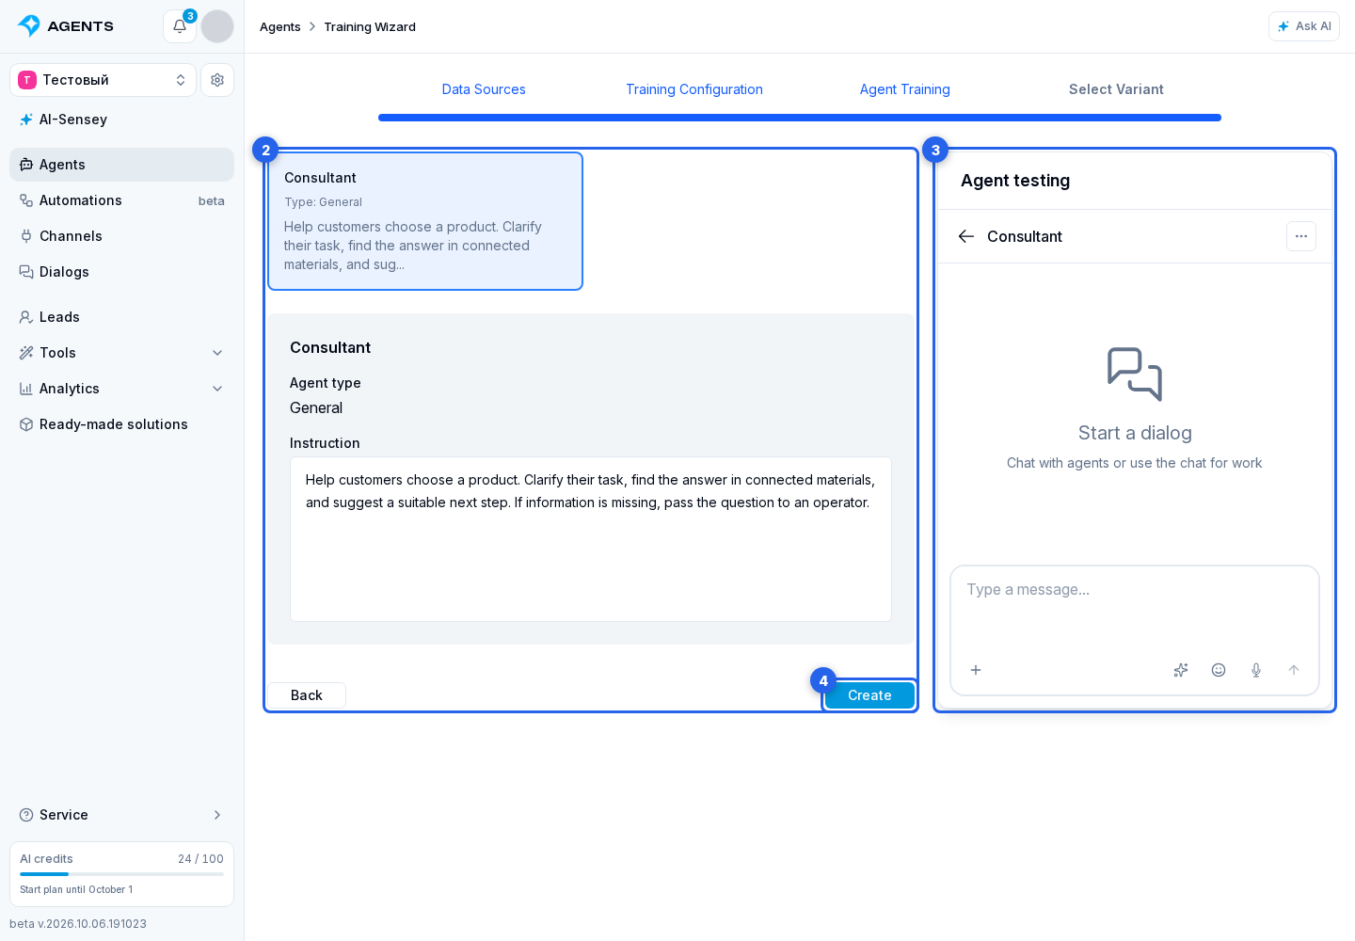Expand the Tools menu
This screenshot has height=941, width=1355.
pyautogui.click(x=121, y=353)
